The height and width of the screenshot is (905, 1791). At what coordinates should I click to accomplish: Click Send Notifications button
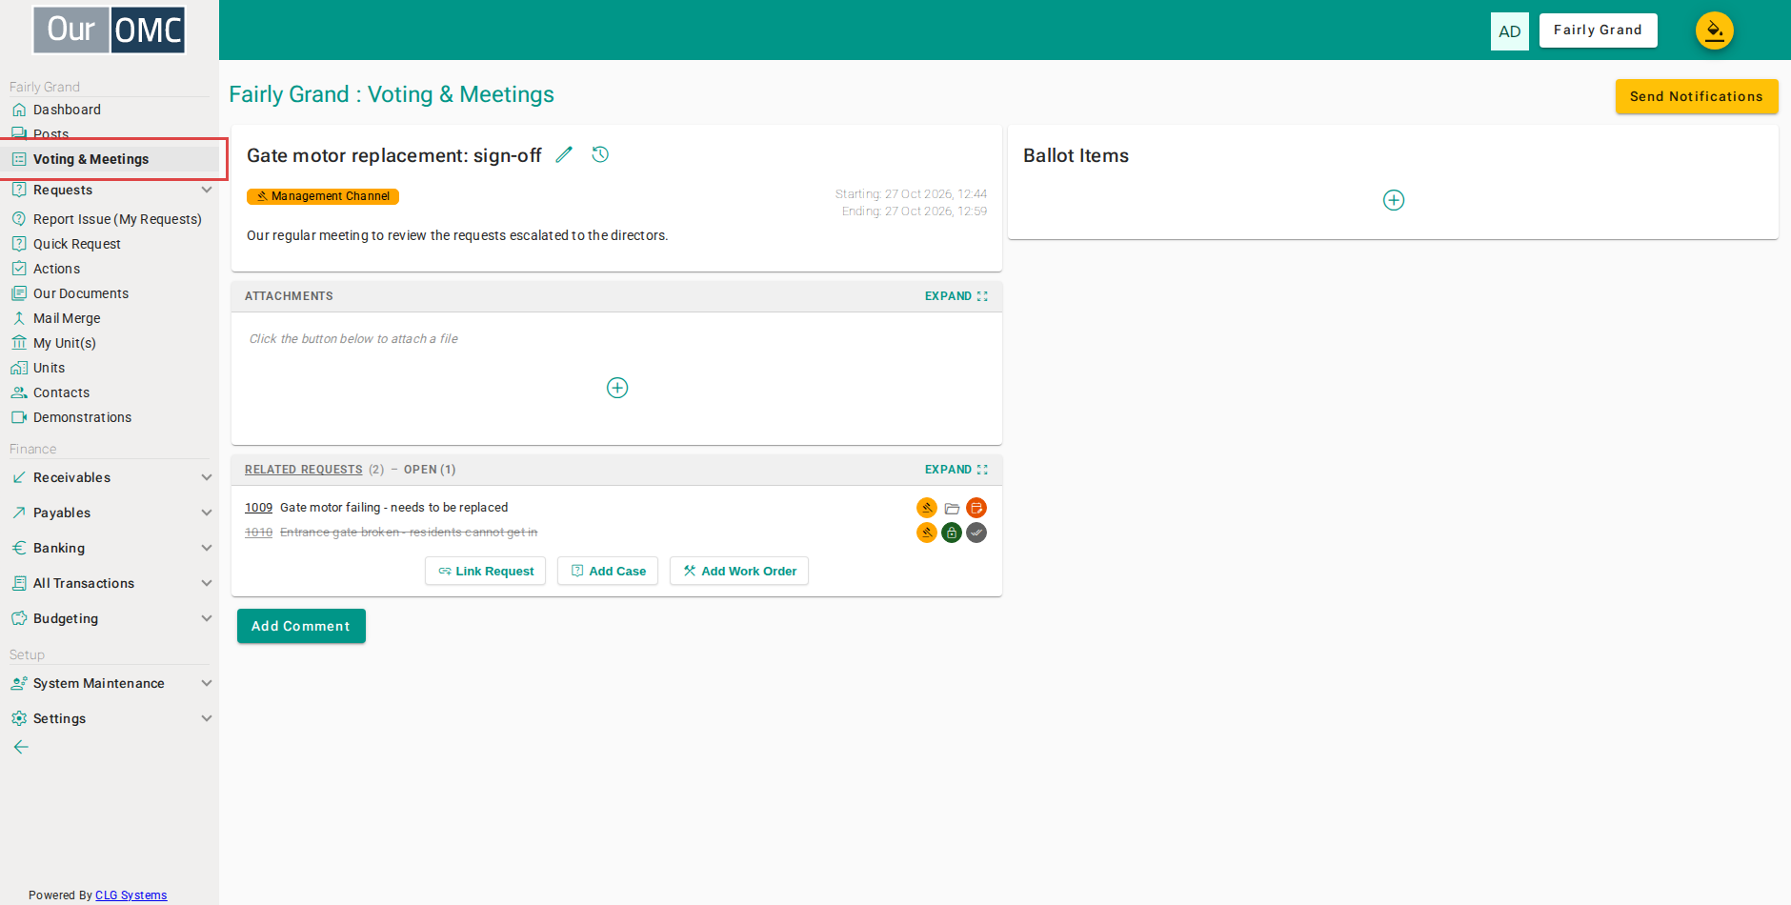pos(1697,96)
